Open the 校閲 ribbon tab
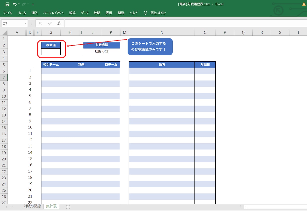Screen dimensions: 307x211 (x=97, y=13)
